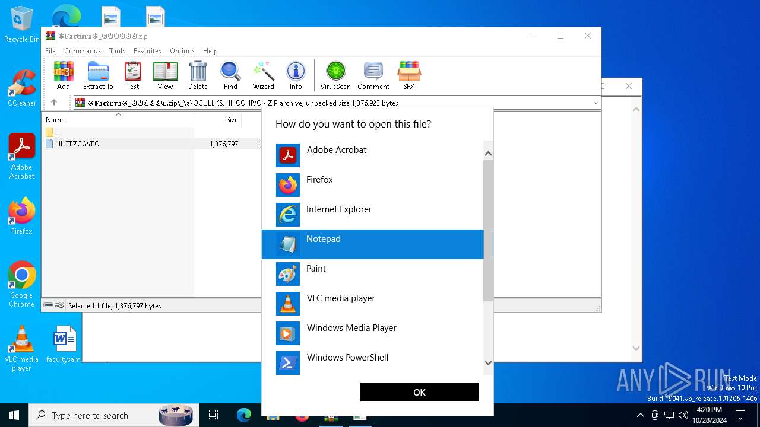Open Task View on the taskbar

[214, 415]
